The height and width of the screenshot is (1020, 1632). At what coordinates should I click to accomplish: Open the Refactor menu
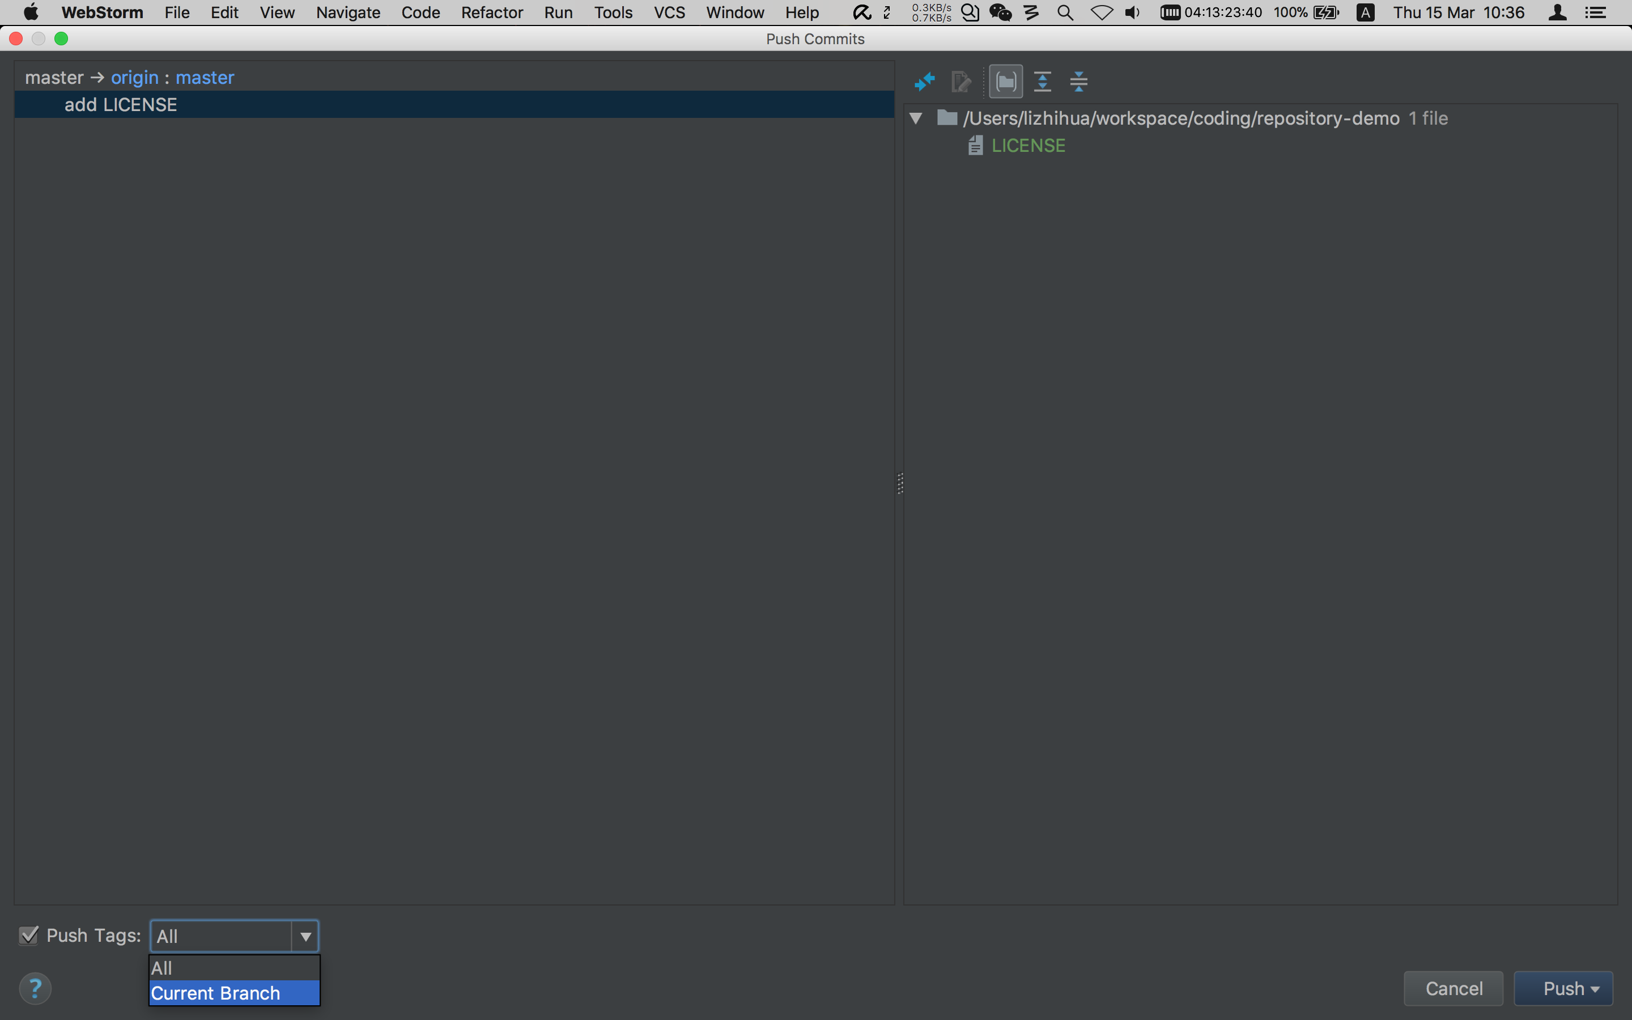click(492, 12)
